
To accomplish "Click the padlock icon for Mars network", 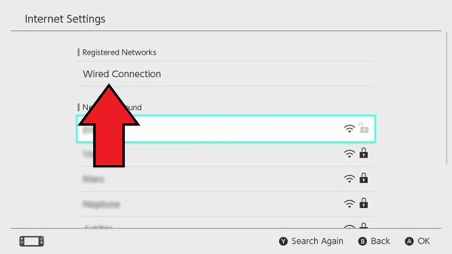I will pyautogui.click(x=364, y=178).
